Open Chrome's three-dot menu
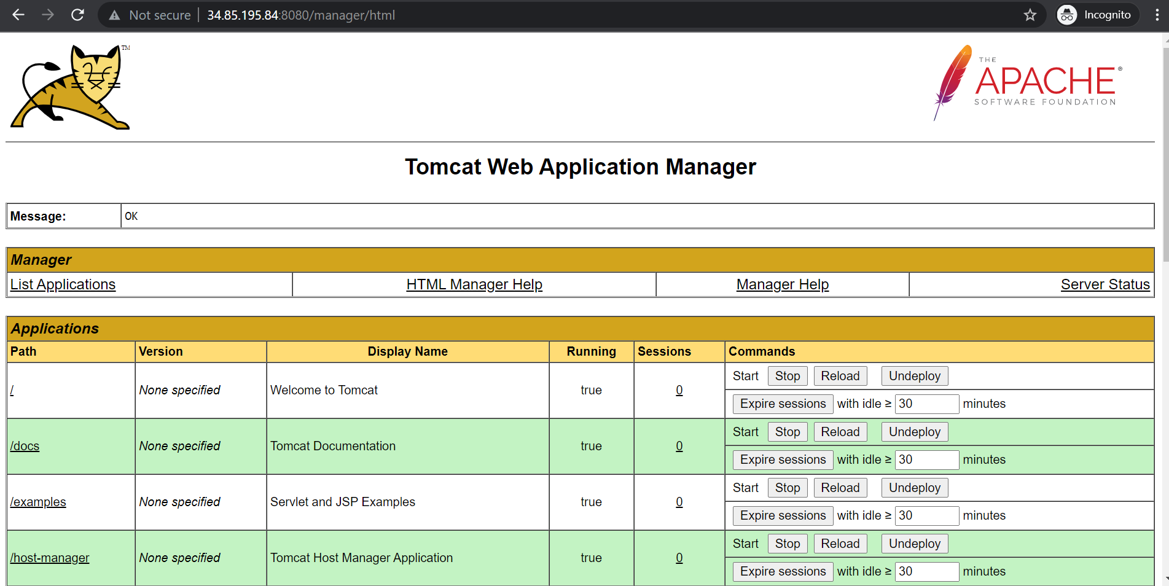 (x=1157, y=15)
